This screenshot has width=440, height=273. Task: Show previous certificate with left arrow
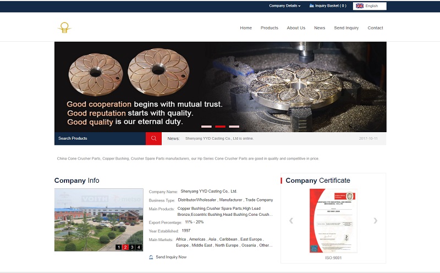coord(291,221)
